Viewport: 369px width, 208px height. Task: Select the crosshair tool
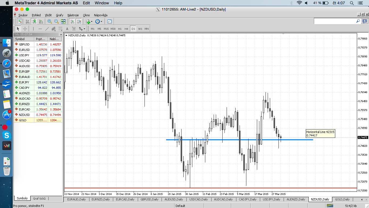(x=25, y=29)
